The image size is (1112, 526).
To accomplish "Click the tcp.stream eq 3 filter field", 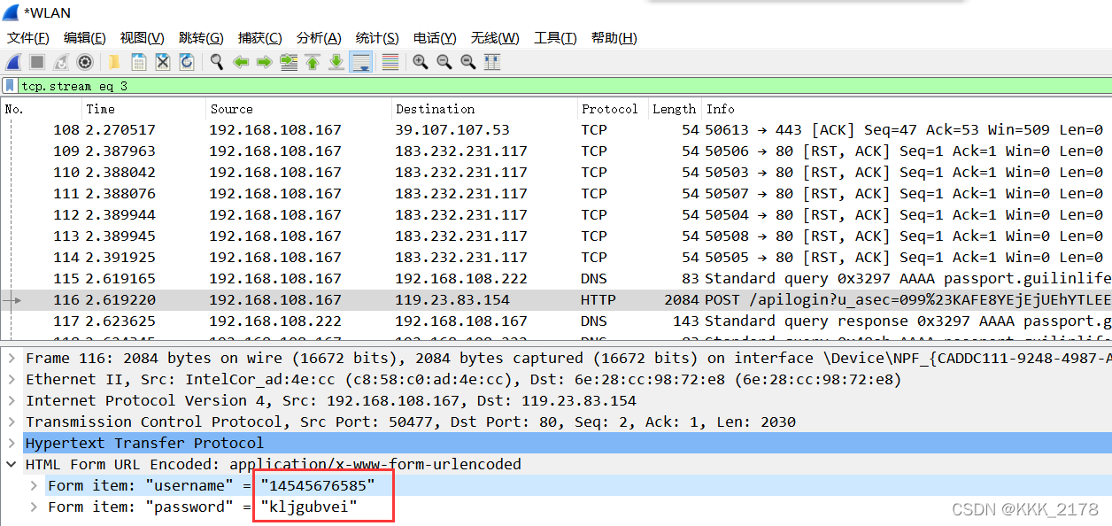I will pos(565,86).
